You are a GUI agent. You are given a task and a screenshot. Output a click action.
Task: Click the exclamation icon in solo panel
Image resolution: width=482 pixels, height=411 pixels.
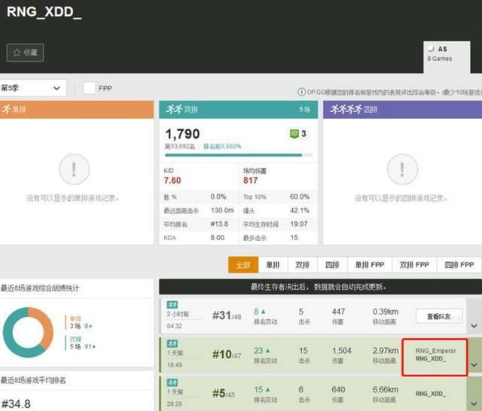point(74,169)
